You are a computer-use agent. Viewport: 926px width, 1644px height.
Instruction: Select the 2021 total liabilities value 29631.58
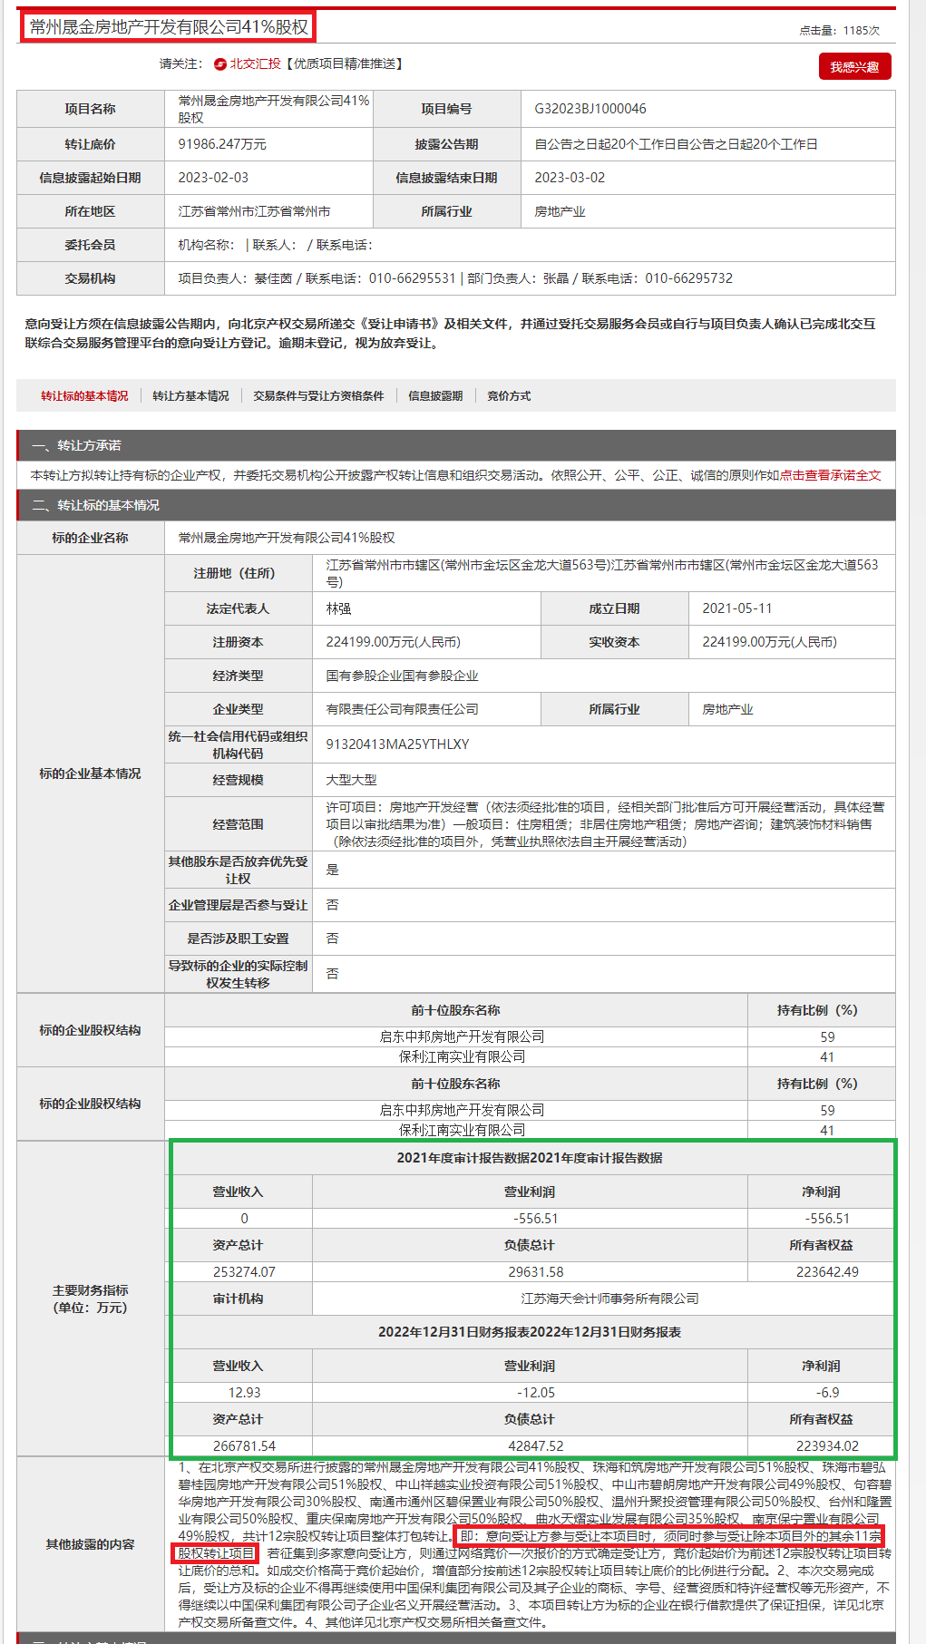(x=530, y=1272)
